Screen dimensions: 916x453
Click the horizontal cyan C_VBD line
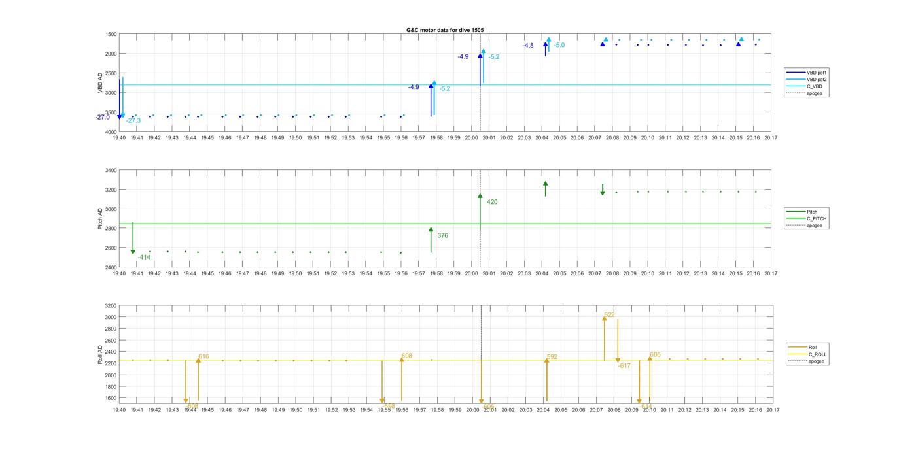click(445, 85)
